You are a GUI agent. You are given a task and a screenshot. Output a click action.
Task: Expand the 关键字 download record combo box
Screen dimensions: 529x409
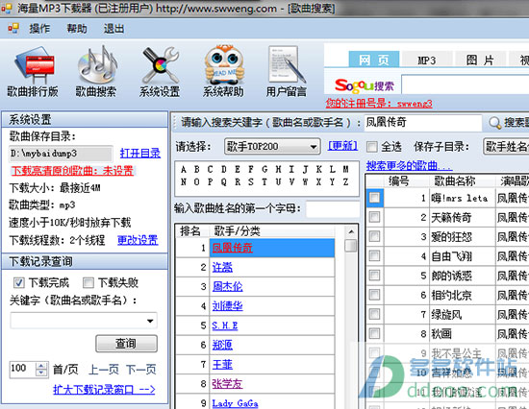150,321
